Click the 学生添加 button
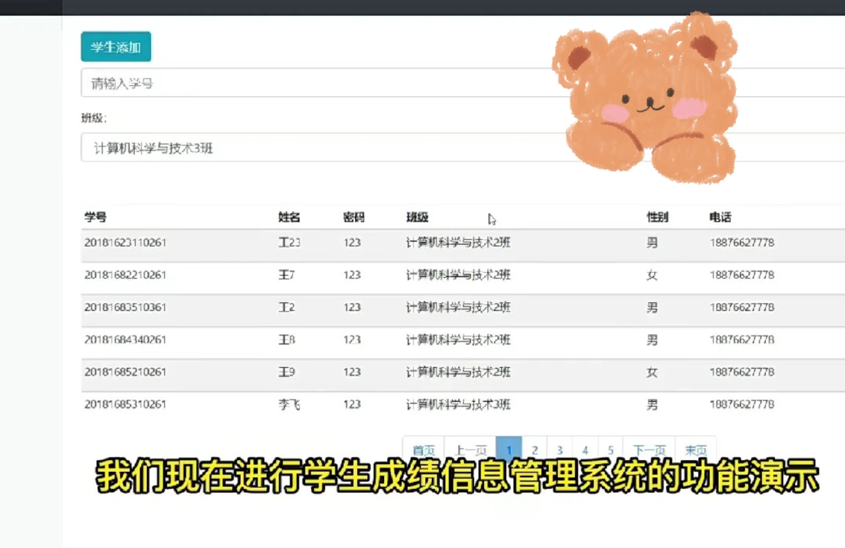The width and height of the screenshot is (845, 548). (x=115, y=46)
